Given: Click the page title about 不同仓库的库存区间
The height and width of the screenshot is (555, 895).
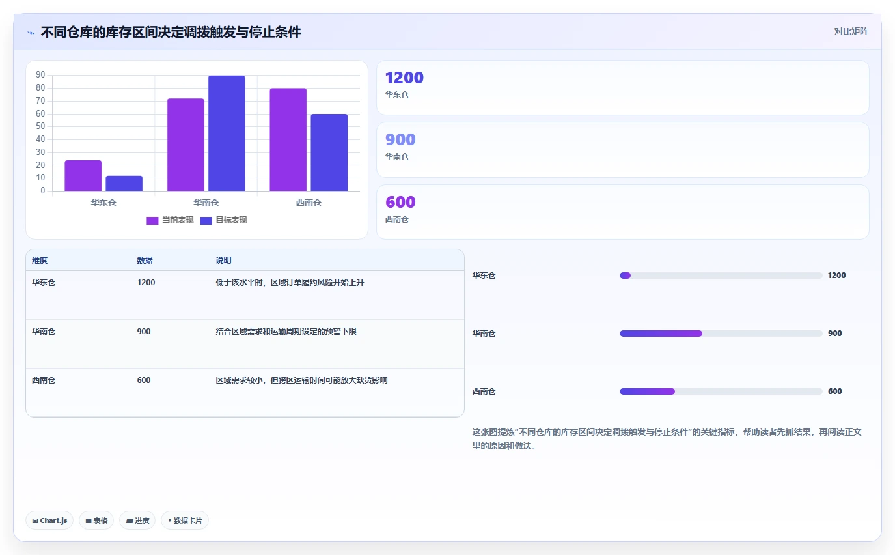Looking at the screenshot, I should pos(171,32).
